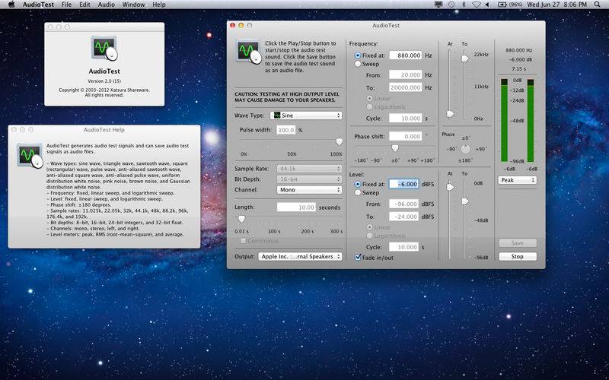The height and width of the screenshot is (380, 609).
Task: Open the Help menu
Action: point(159,5)
